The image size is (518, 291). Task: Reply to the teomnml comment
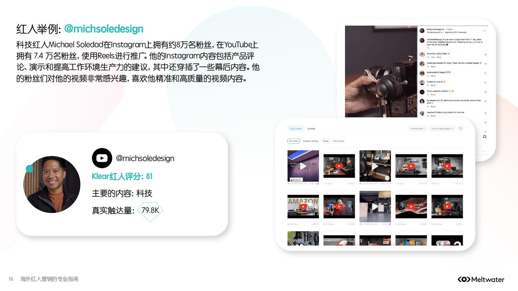point(439,57)
